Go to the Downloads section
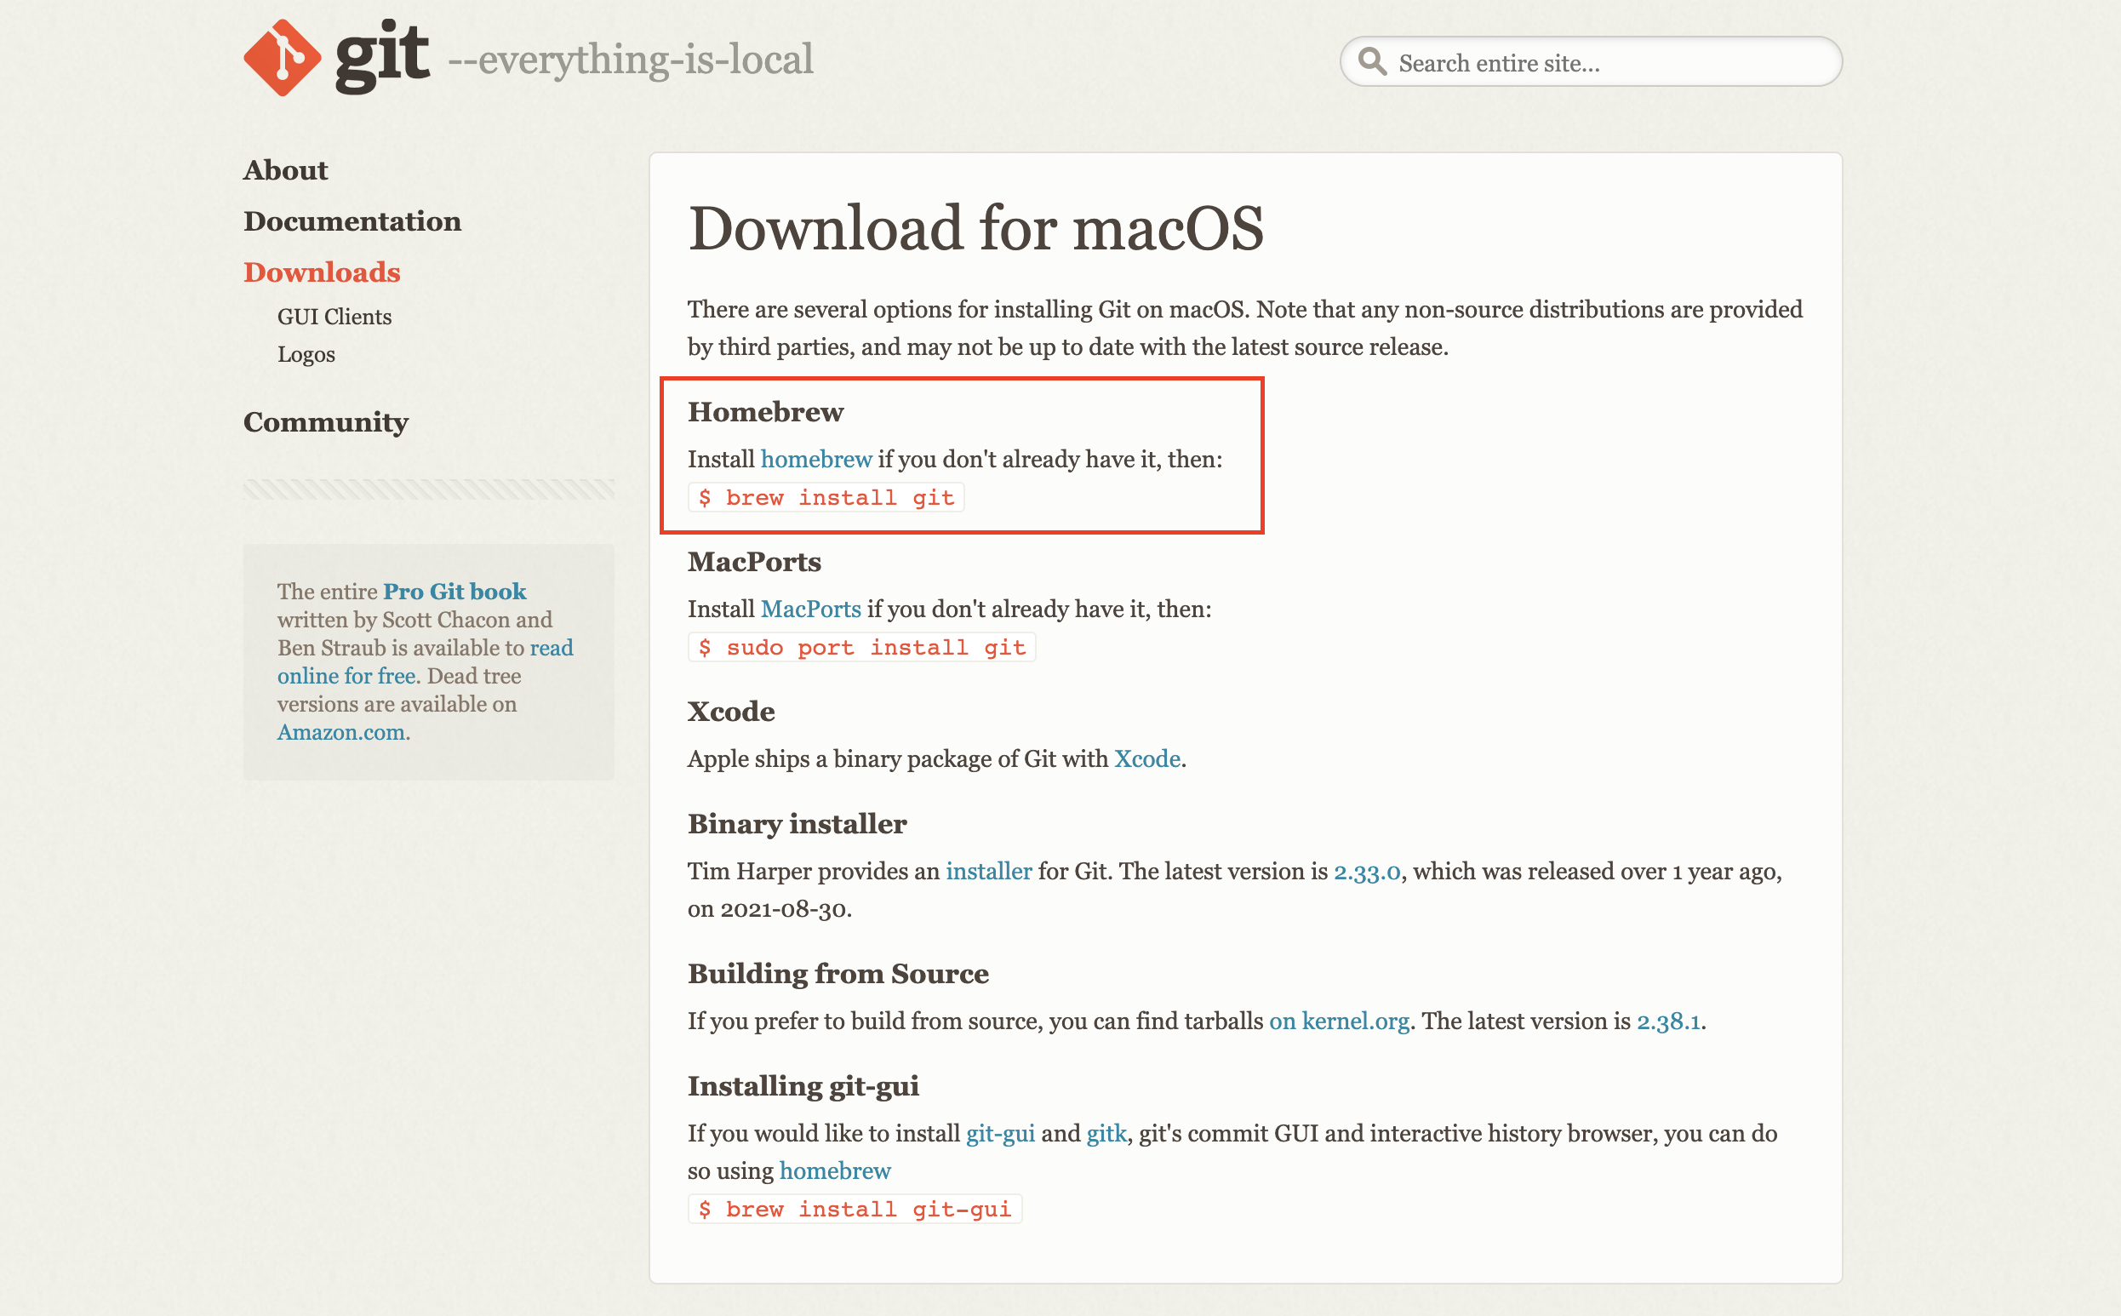Screen dimensions: 2121x1316 pyautogui.click(x=321, y=272)
